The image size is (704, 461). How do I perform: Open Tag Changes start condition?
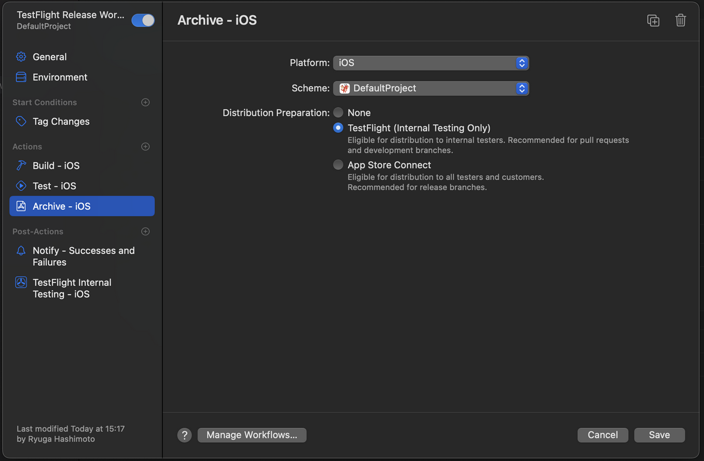pyautogui.click(x=82, y=122)
